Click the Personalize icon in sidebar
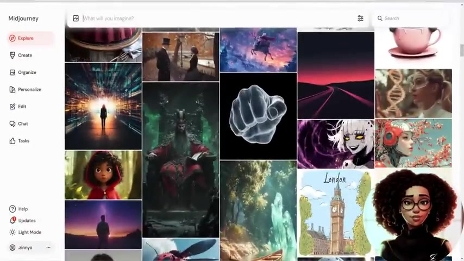464x261 pixels. [12, 89]
